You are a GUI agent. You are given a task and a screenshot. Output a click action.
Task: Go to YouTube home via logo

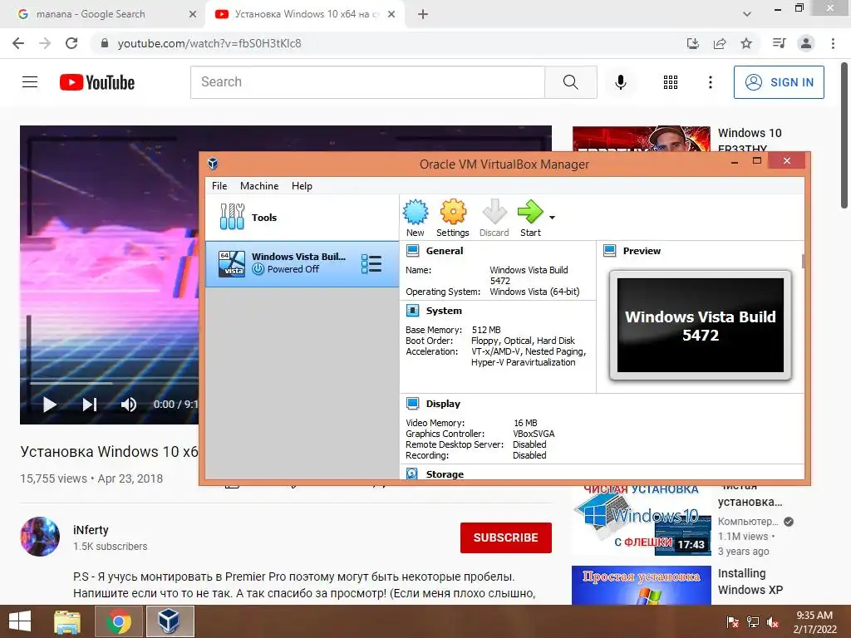(x=97, y=82)
